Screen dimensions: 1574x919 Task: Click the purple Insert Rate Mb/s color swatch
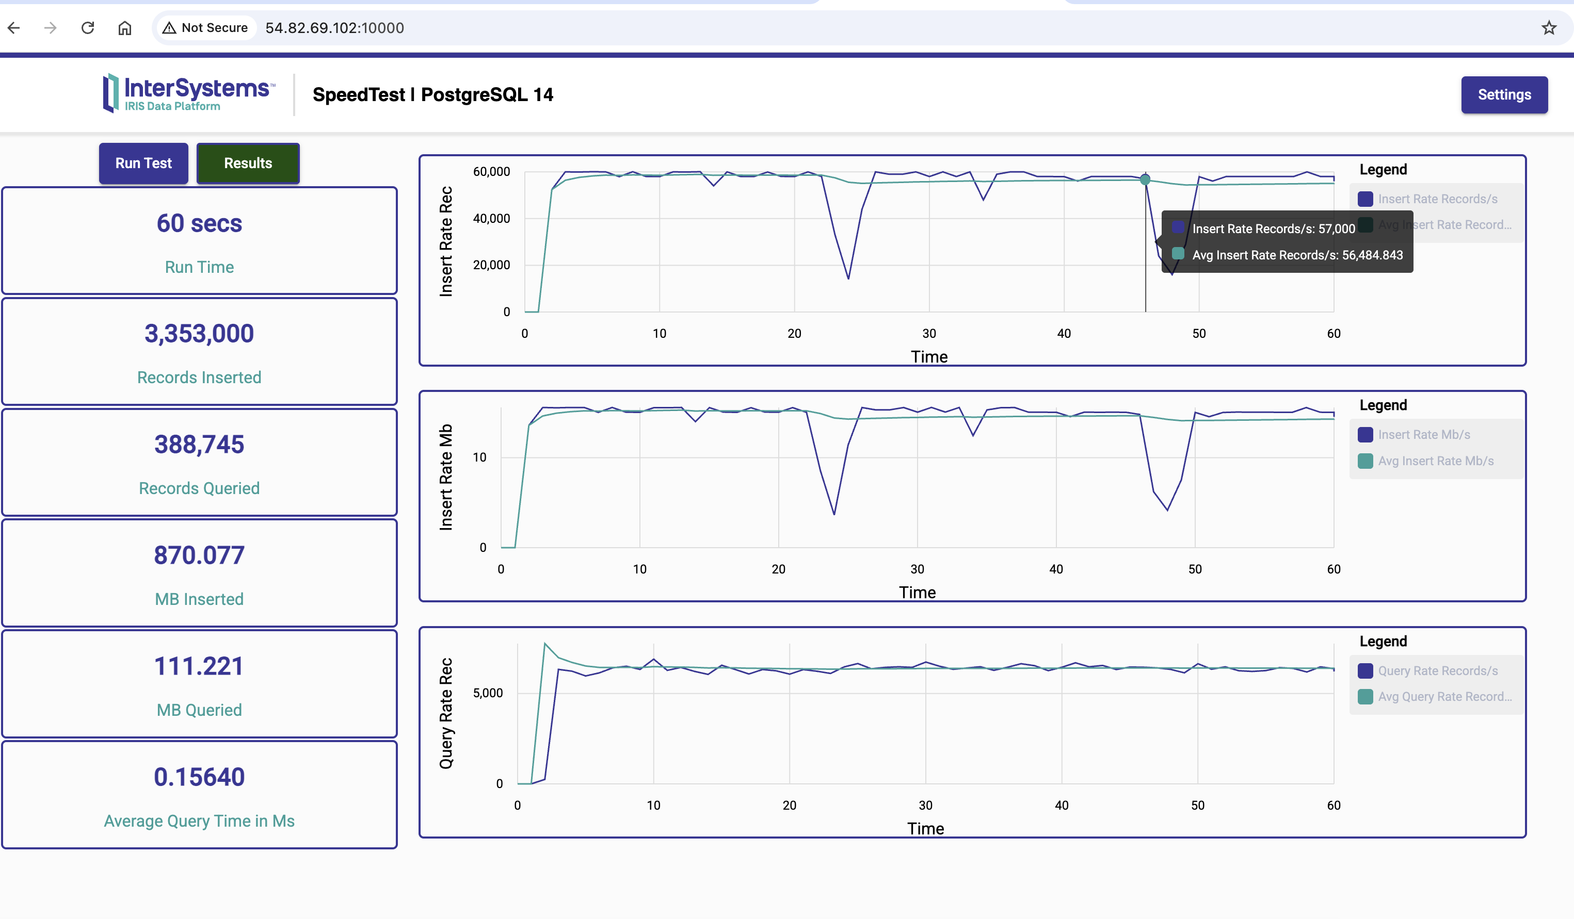1365,435
